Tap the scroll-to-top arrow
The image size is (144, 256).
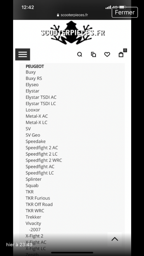pos(115,239)
